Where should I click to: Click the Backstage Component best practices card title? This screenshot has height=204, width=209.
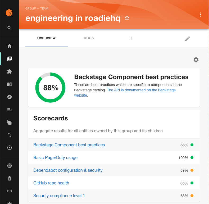[131, 77]
